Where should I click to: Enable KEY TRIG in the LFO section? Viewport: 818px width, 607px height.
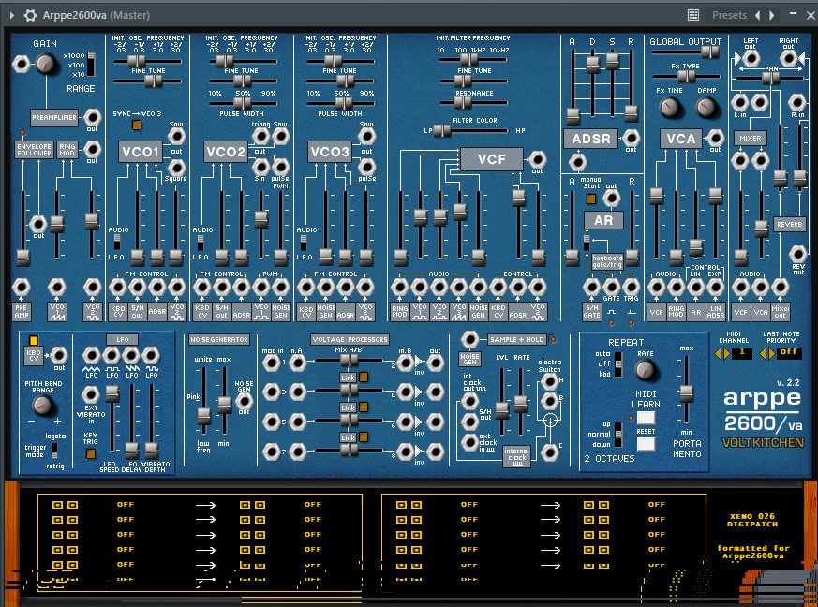pos(91,453)
